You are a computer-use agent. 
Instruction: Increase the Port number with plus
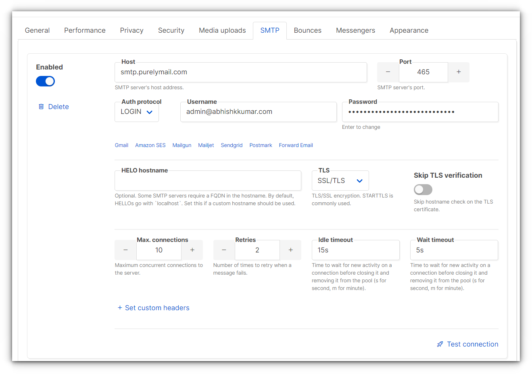(x=459, y=72)
